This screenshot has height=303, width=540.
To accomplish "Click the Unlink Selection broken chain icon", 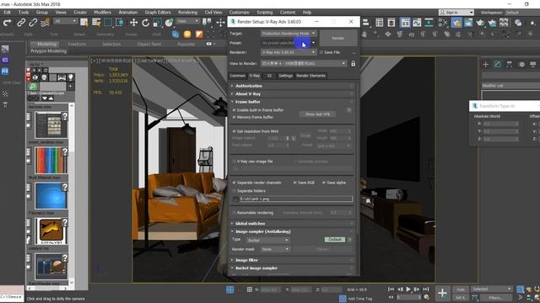I will point(33,23).
